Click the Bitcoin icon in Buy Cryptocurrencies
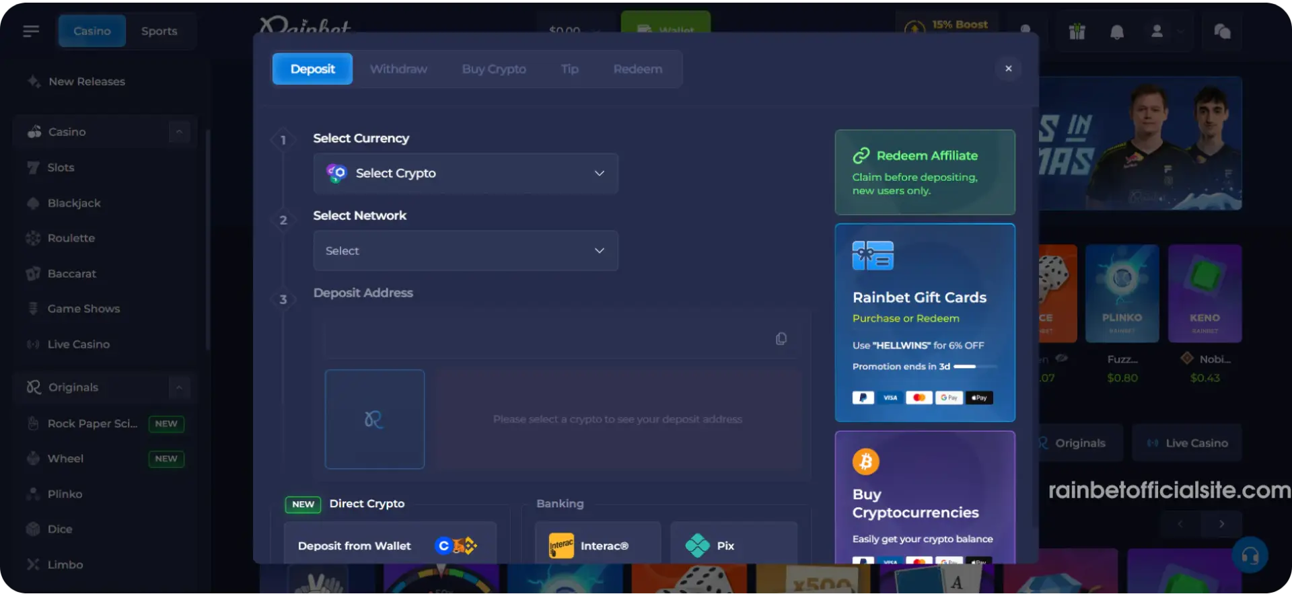The width and height of the screenshot is (1292, 596). (866, 461)
